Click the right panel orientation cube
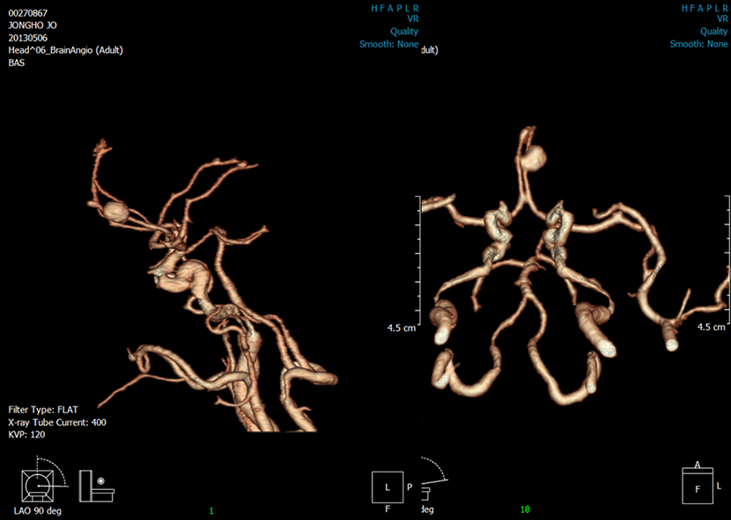This screenshot has width=731, height=520. tap(698, 485)
